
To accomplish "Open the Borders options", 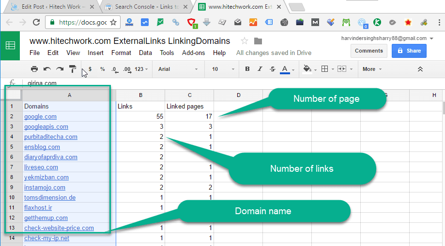I will click(x=324, y=69).
